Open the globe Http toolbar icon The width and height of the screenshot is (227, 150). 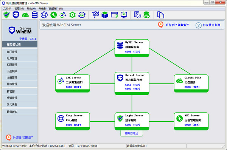click(44, 15)
